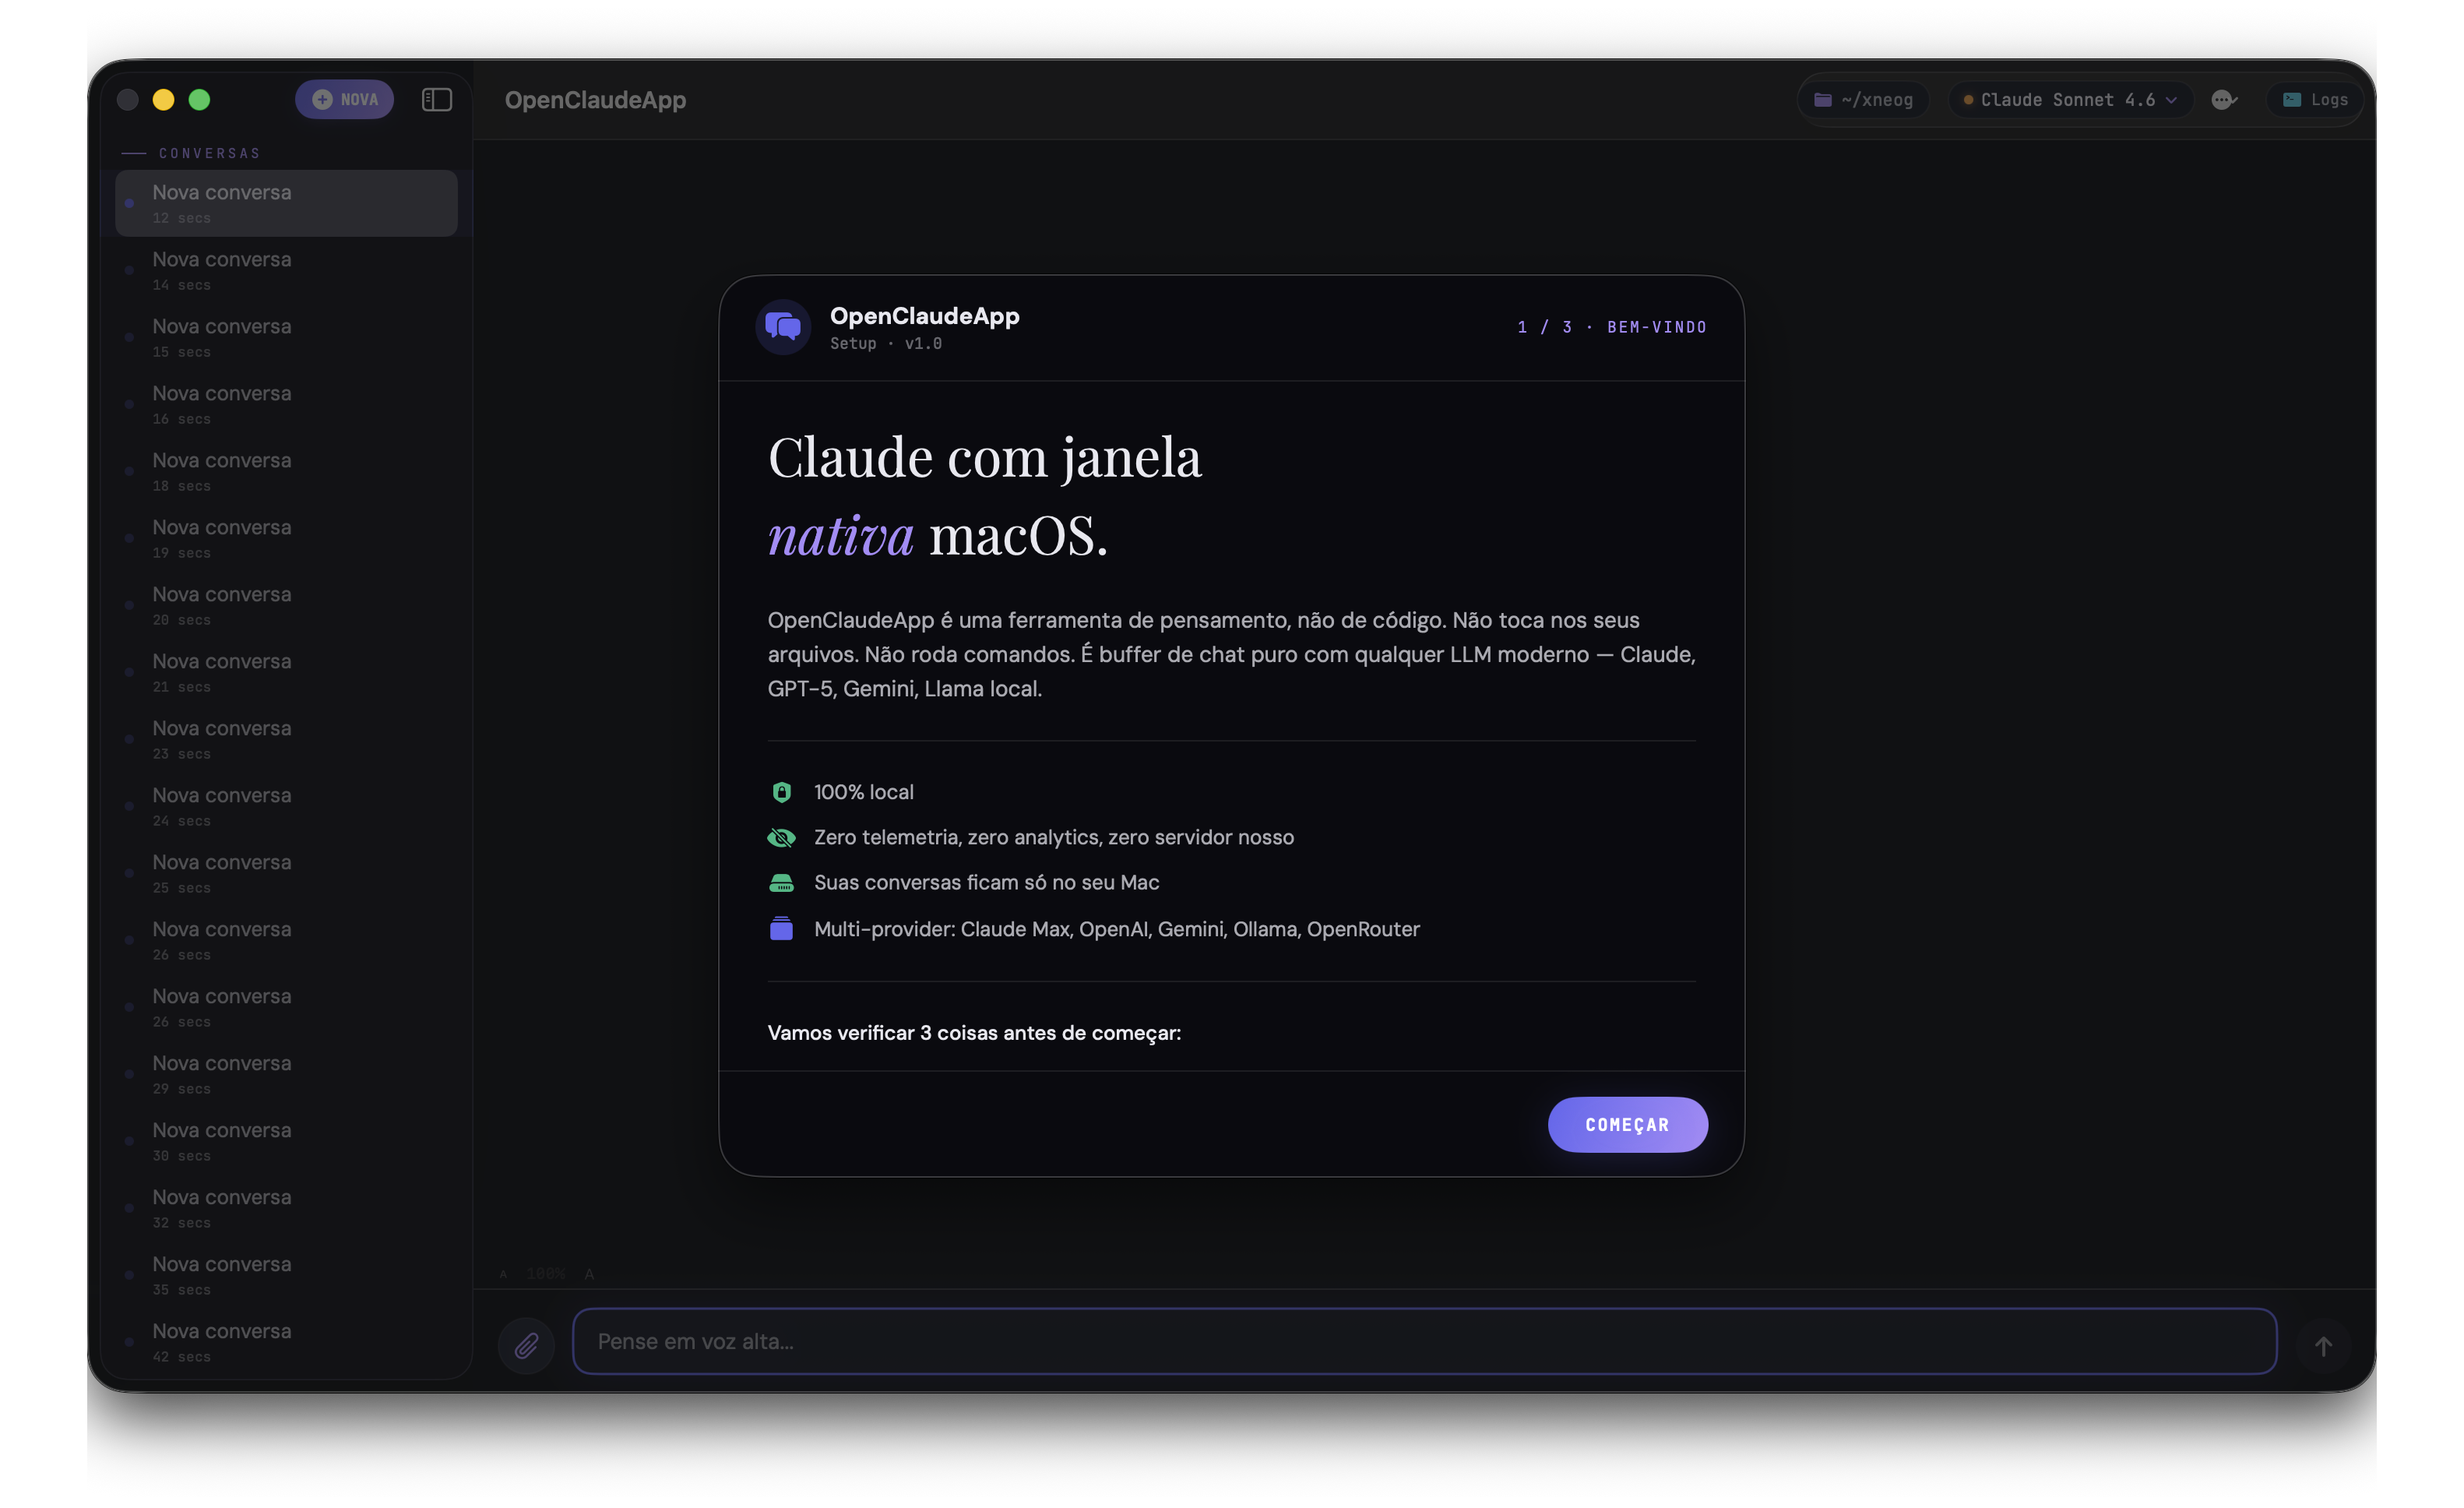Click the send arrow button

(2323, 1346)
